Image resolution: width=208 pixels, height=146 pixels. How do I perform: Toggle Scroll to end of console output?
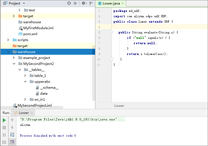tap(12, 142)
